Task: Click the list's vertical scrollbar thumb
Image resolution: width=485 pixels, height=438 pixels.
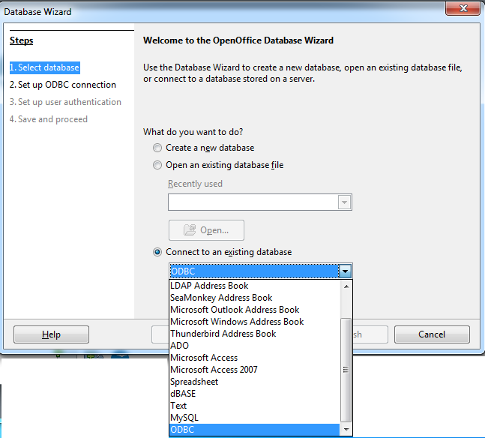Action: [x=346, y=370]
